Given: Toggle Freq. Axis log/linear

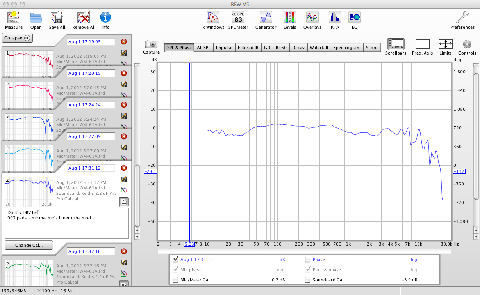Looking at the screenshot, I should [x=422, y=44].
